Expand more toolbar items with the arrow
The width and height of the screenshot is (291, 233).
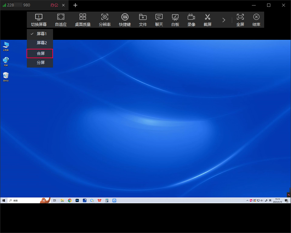click(224, 20)
